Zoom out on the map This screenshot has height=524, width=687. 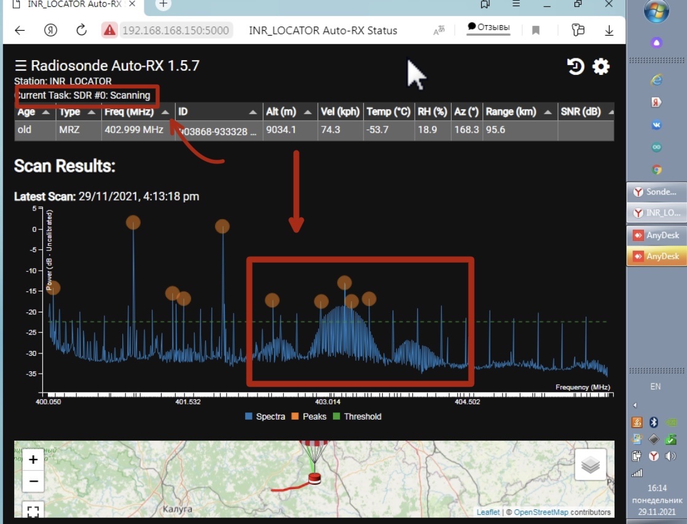[x=33, y=482]
